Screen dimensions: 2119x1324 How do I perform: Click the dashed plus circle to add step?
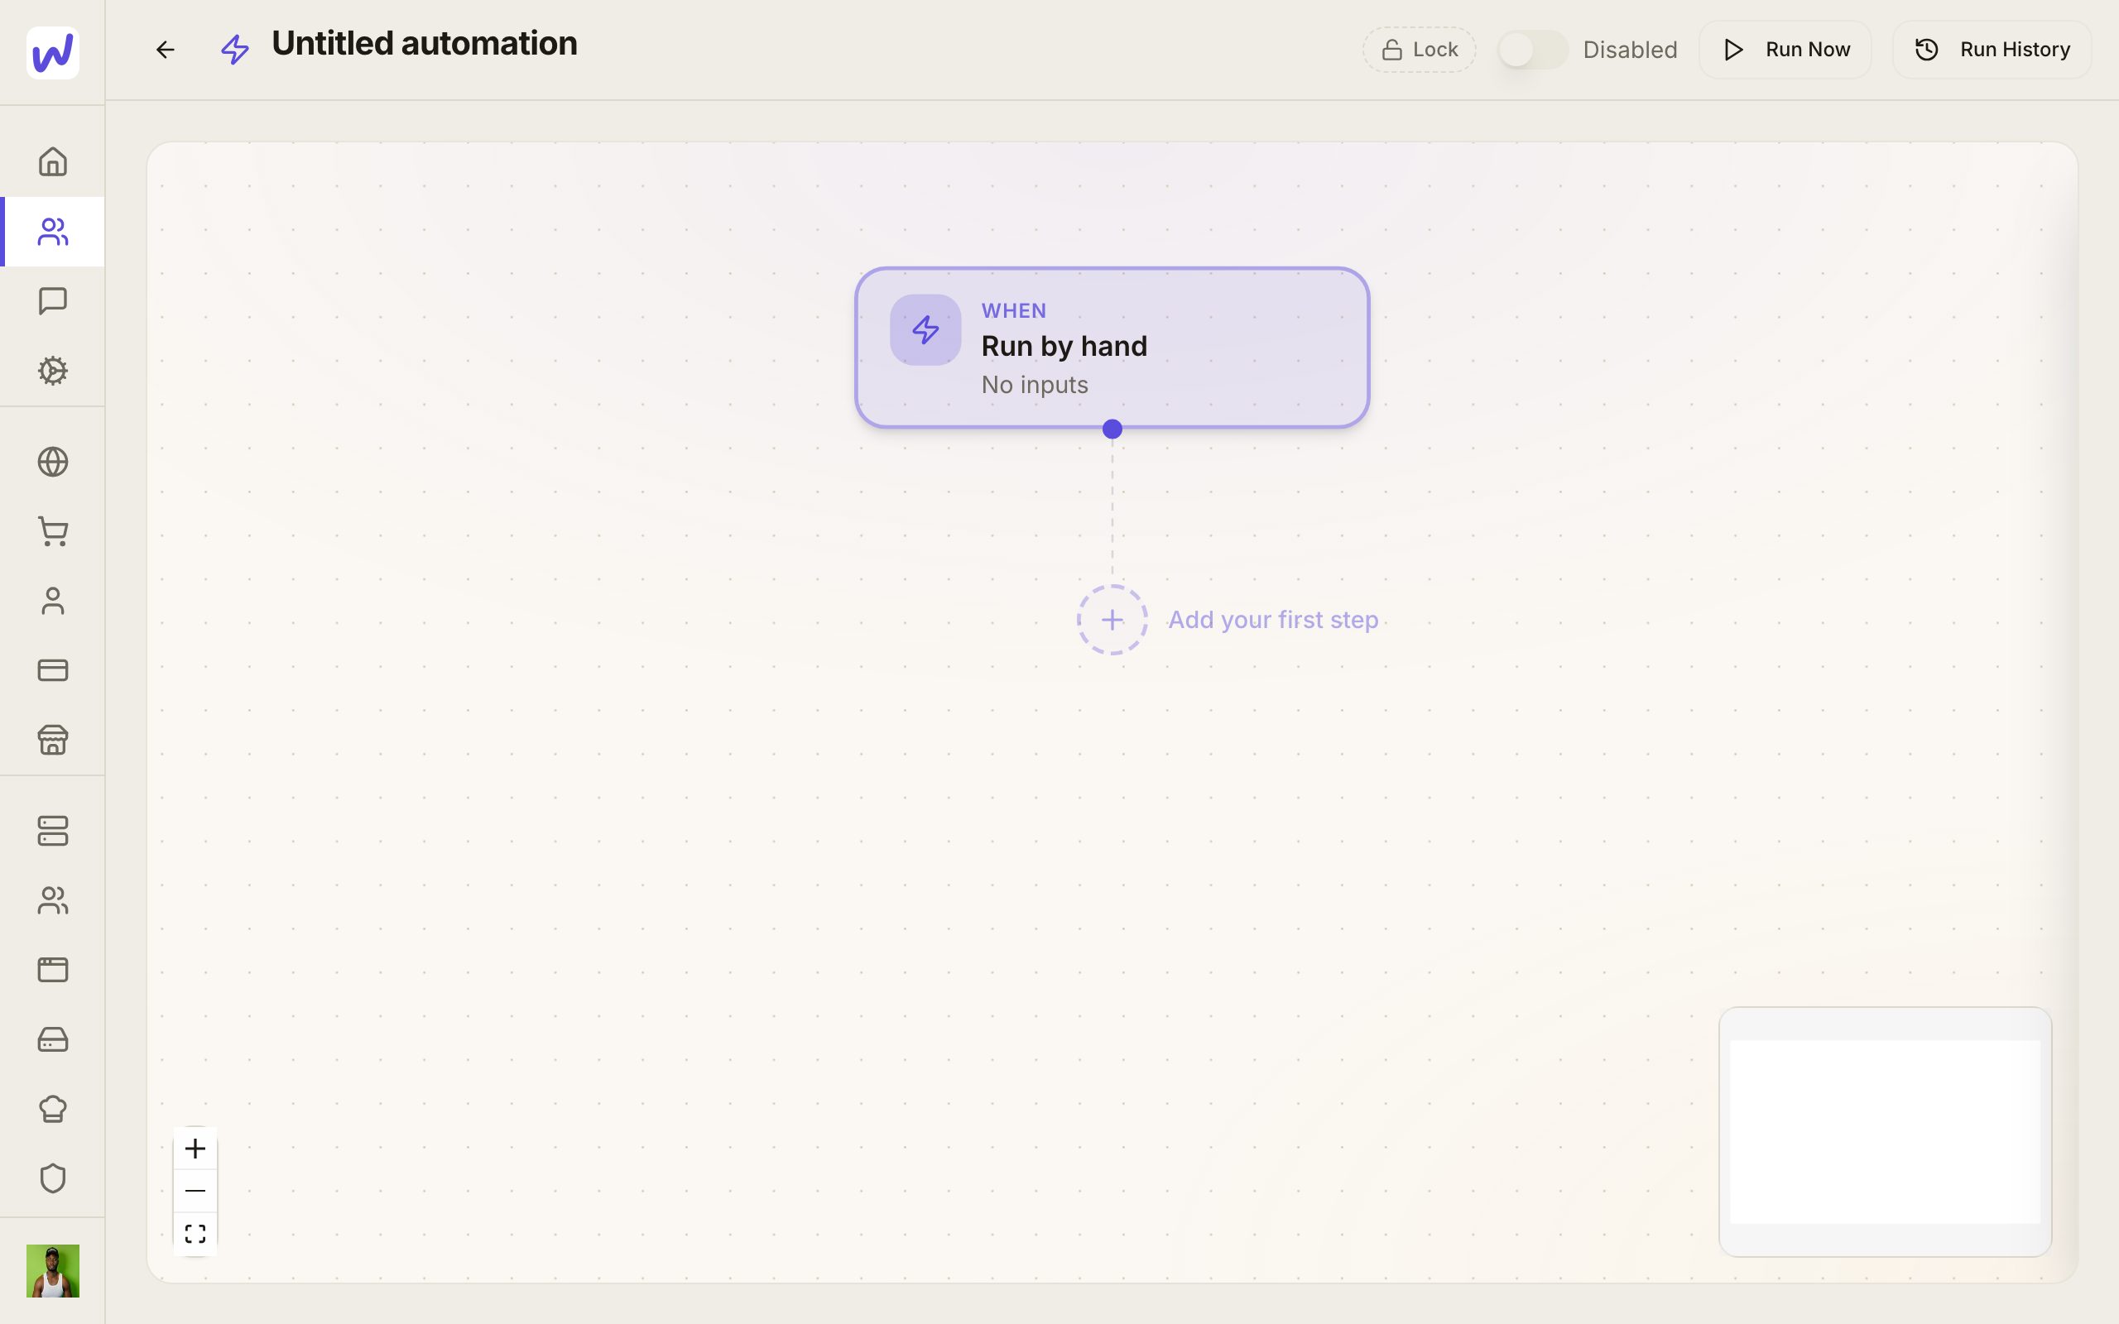point(1112,620)
